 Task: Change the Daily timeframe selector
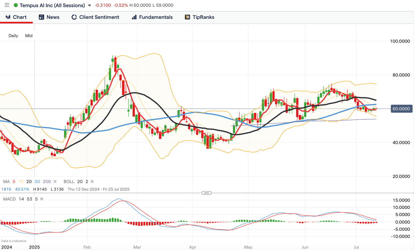click(x=13, y=35)
